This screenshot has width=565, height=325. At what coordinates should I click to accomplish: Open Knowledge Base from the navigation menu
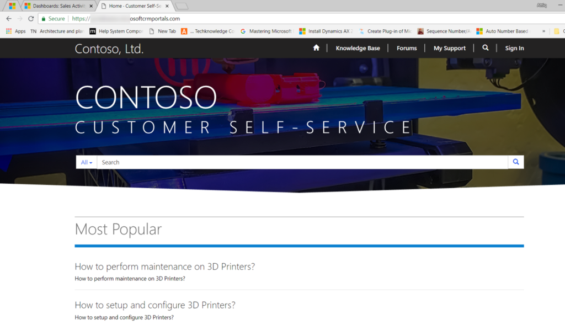point(358,48)
